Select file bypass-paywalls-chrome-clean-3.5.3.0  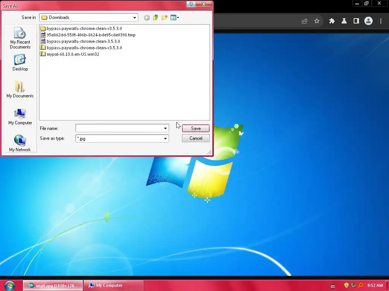pos(80,41)
